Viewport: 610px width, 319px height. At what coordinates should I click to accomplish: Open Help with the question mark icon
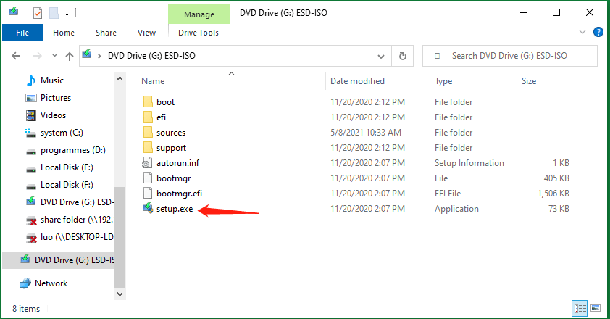pyautogui.click(x=598, y=32)
